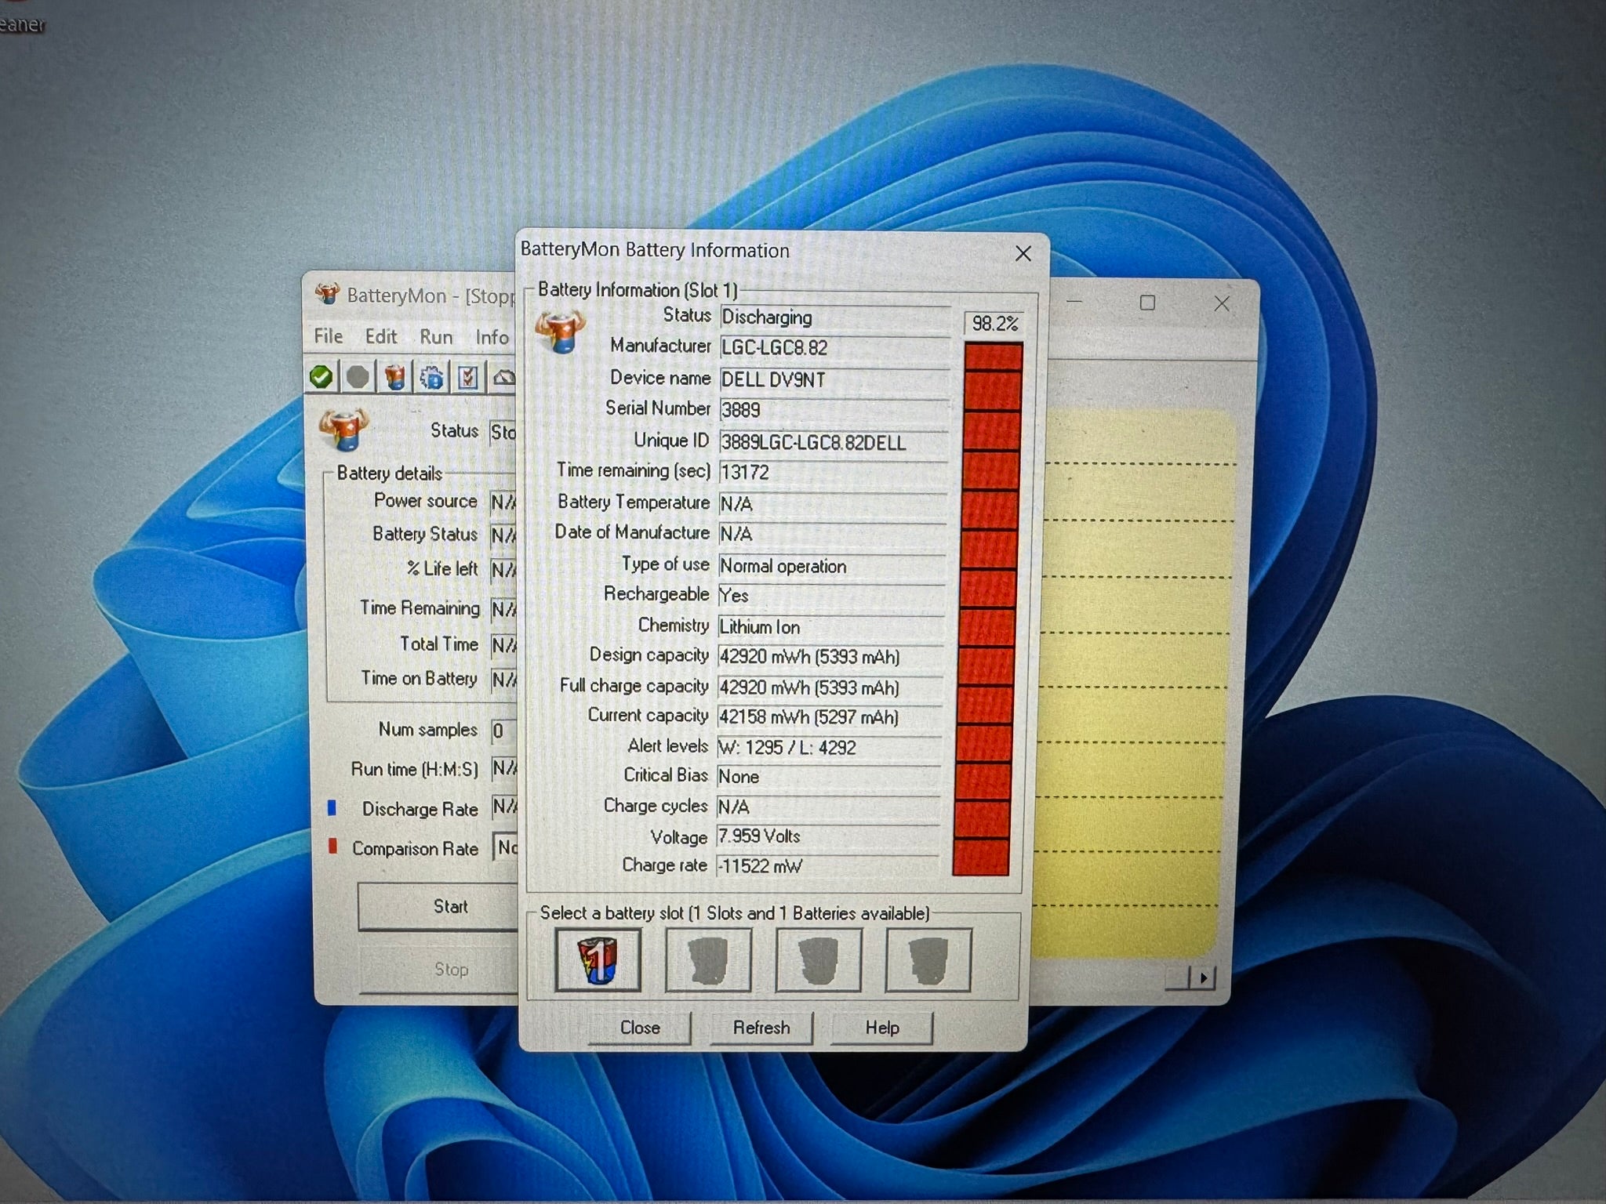Minimize the BatteryMon main window
The image size is (1606, 1204).
[1074, 302]
